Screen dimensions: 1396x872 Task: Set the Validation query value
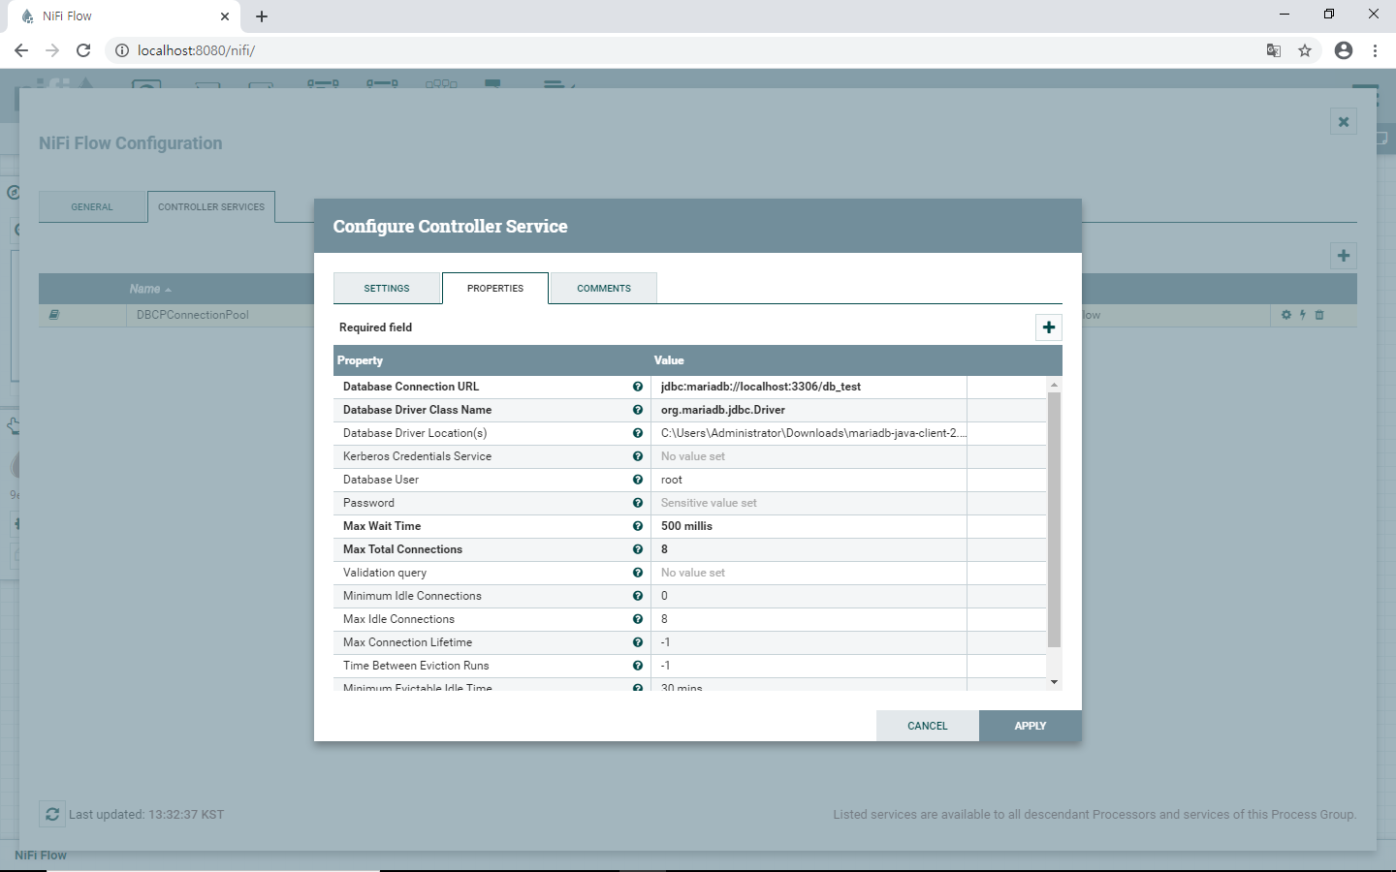(x=809, y=573)
